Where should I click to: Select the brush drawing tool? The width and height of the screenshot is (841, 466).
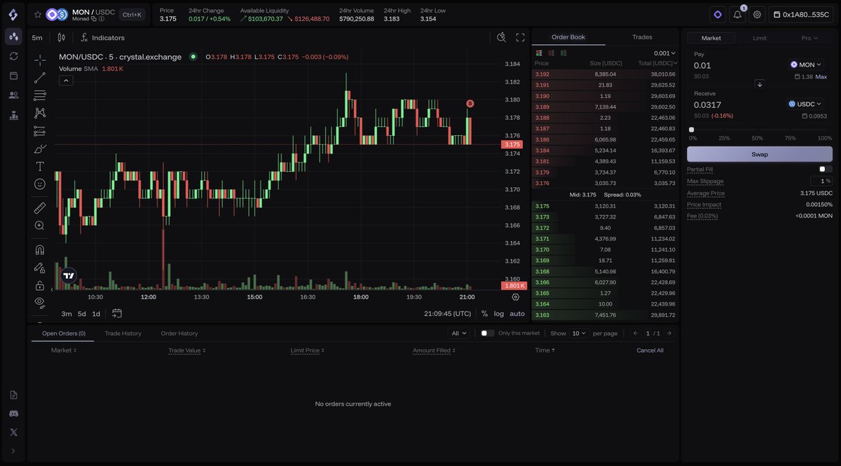pos(40,149)
